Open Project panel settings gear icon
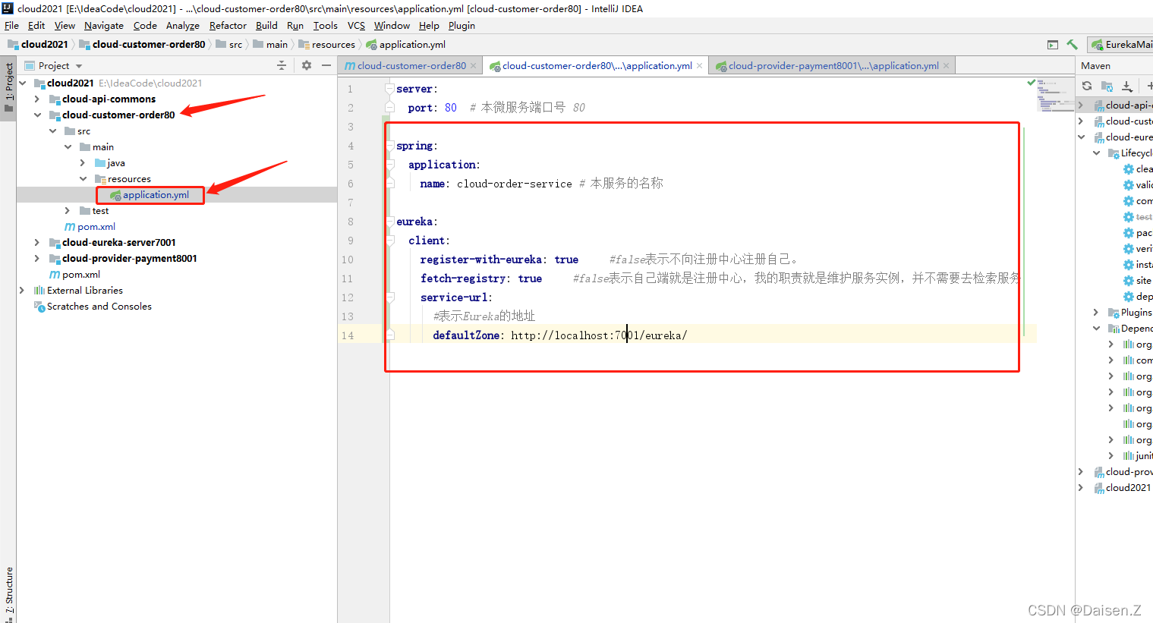 pyautogui.click(x=307, y=65)
